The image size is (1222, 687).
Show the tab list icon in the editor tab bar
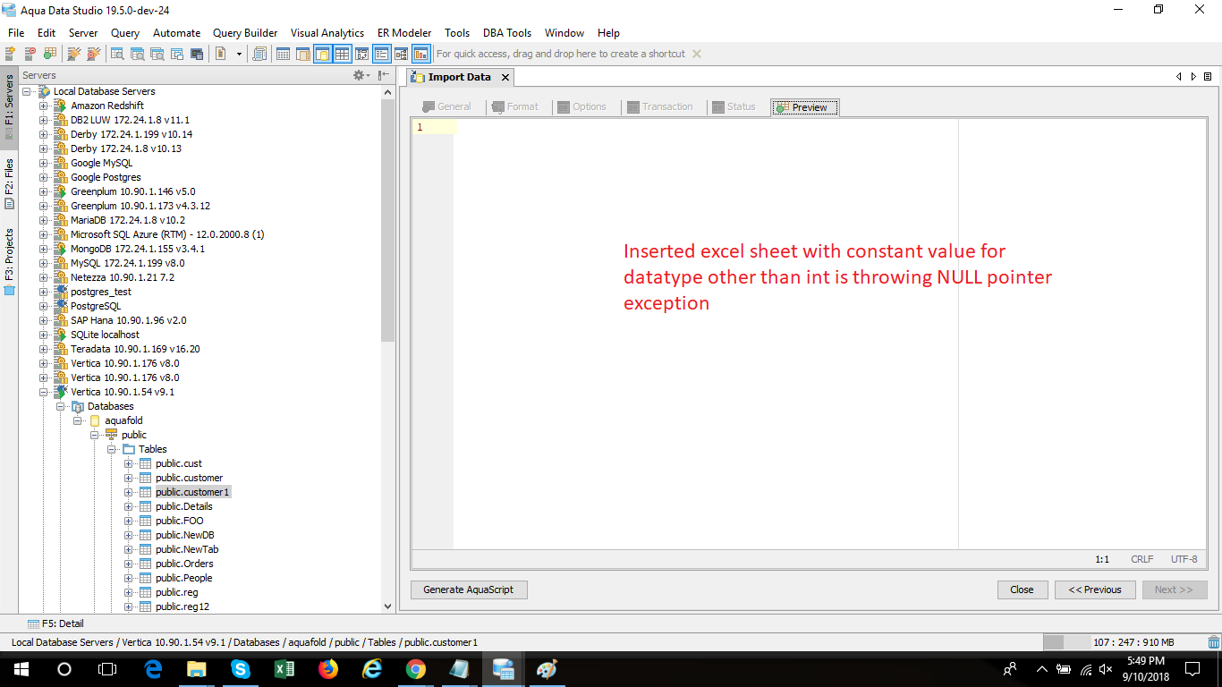[x=1208, y=77]
